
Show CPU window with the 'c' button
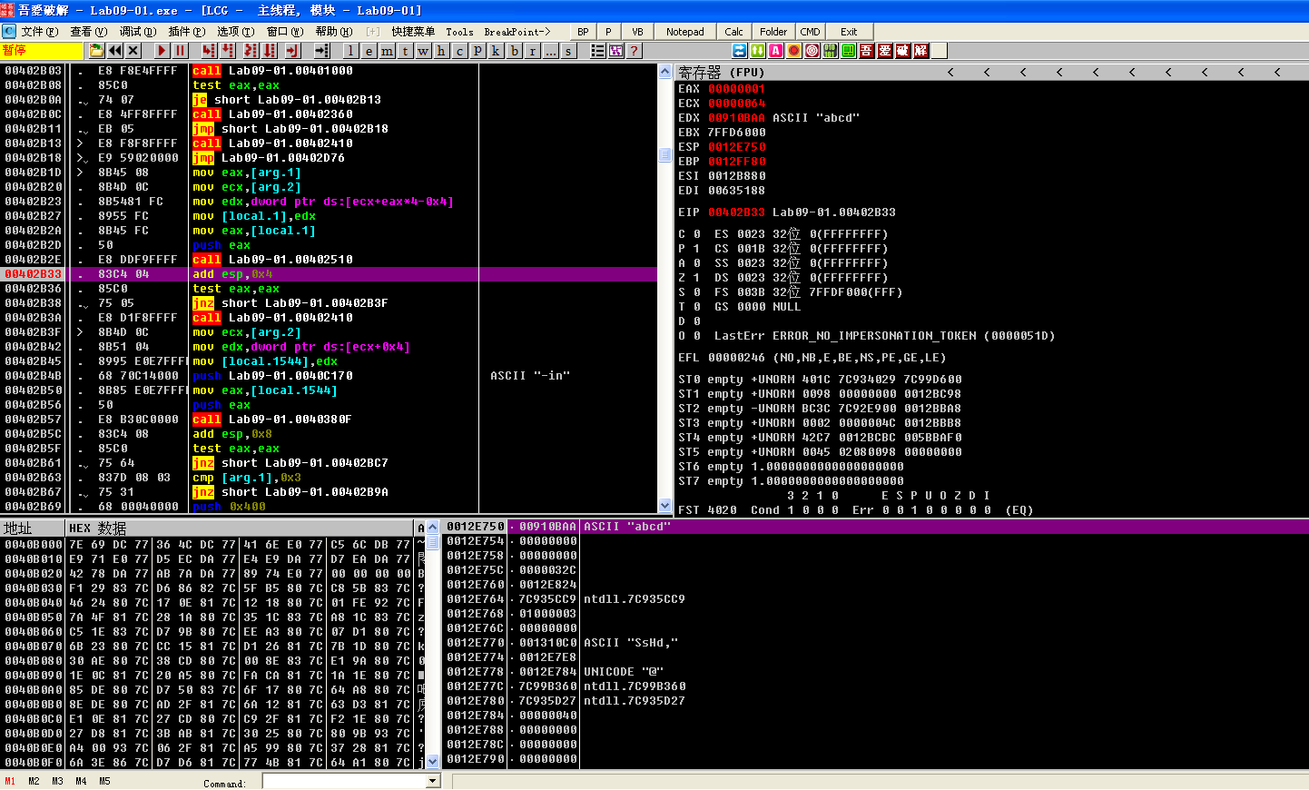[460, 51]
